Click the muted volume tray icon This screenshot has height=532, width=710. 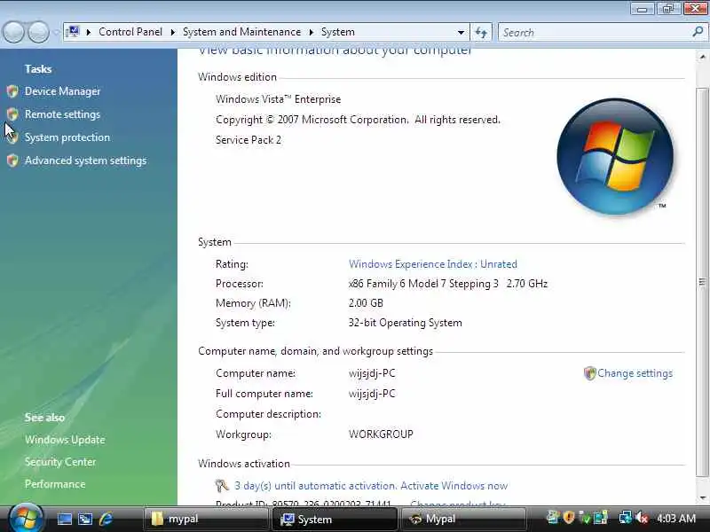coord(642,517)
